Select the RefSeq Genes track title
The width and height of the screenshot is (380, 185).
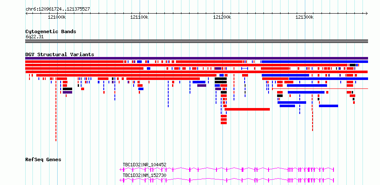pyautogui.click(x=44, y=159)
